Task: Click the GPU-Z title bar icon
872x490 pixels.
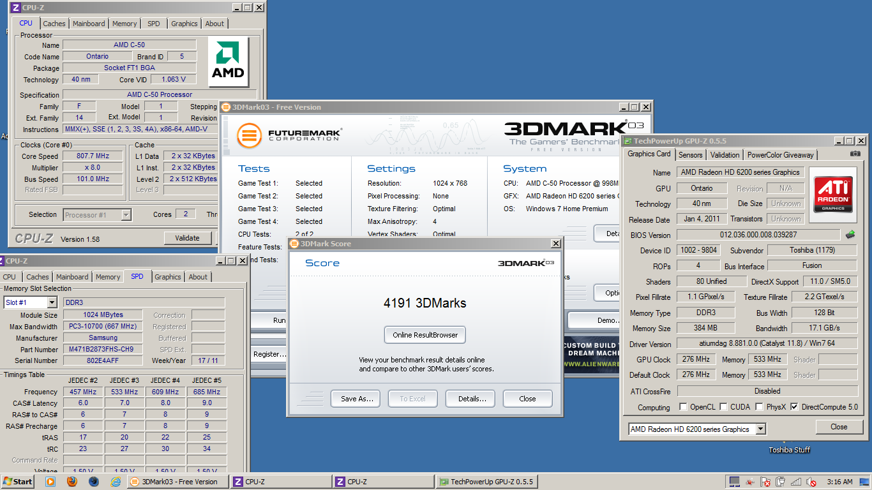Action: pos(628,141)
